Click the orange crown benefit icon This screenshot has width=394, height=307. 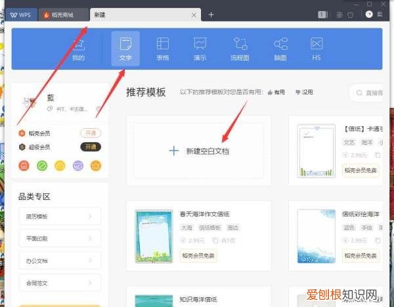tap(96, 166)
